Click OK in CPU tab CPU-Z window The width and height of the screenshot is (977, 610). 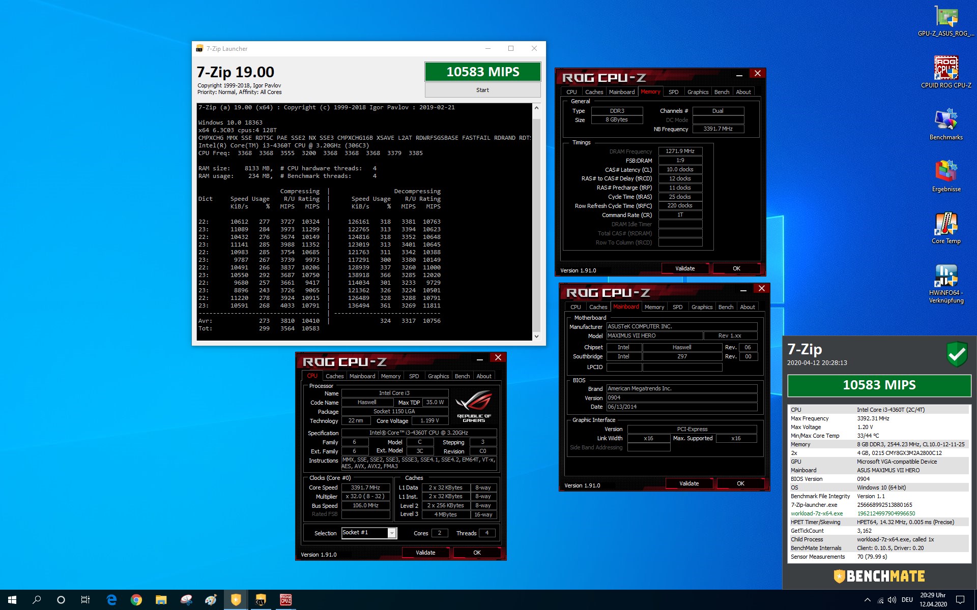click(x=477, y=553)
